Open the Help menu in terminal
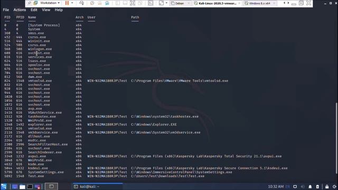The width and height of the screenshot is (338, 190). point(59,10)
